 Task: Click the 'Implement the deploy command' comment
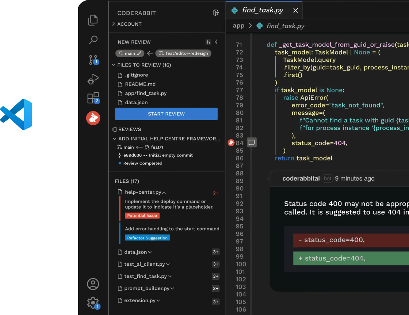[169, 204]
